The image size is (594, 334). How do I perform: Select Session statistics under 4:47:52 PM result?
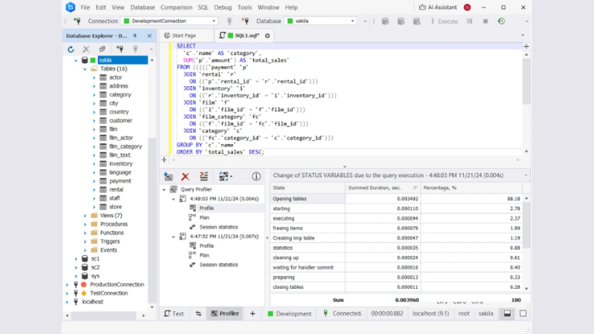pyautogui.click(x=218, y=264)
